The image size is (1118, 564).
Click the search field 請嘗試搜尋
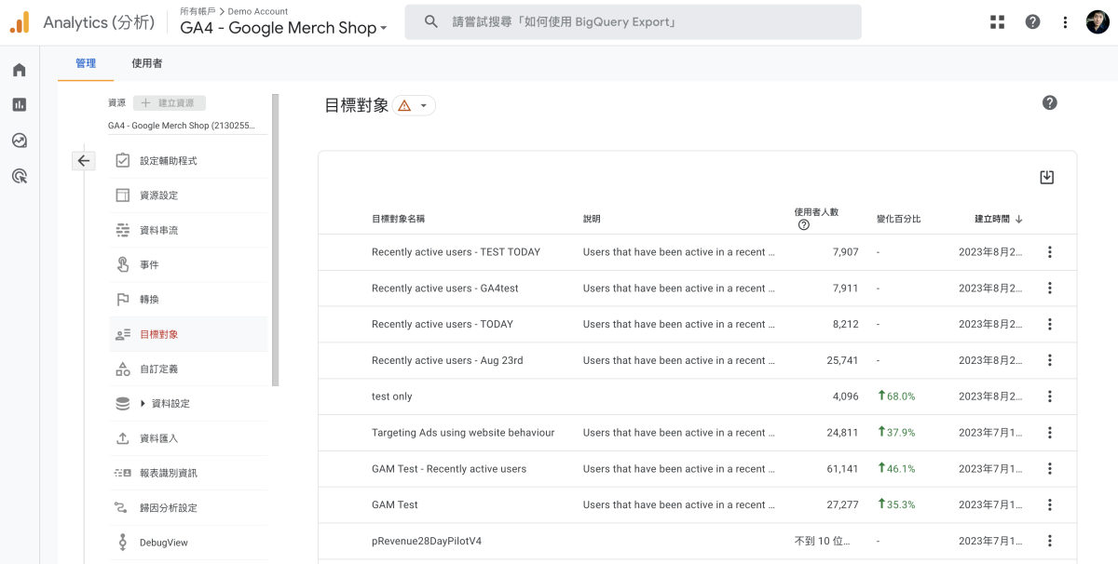pyautogui.click(x=633, y=21)
